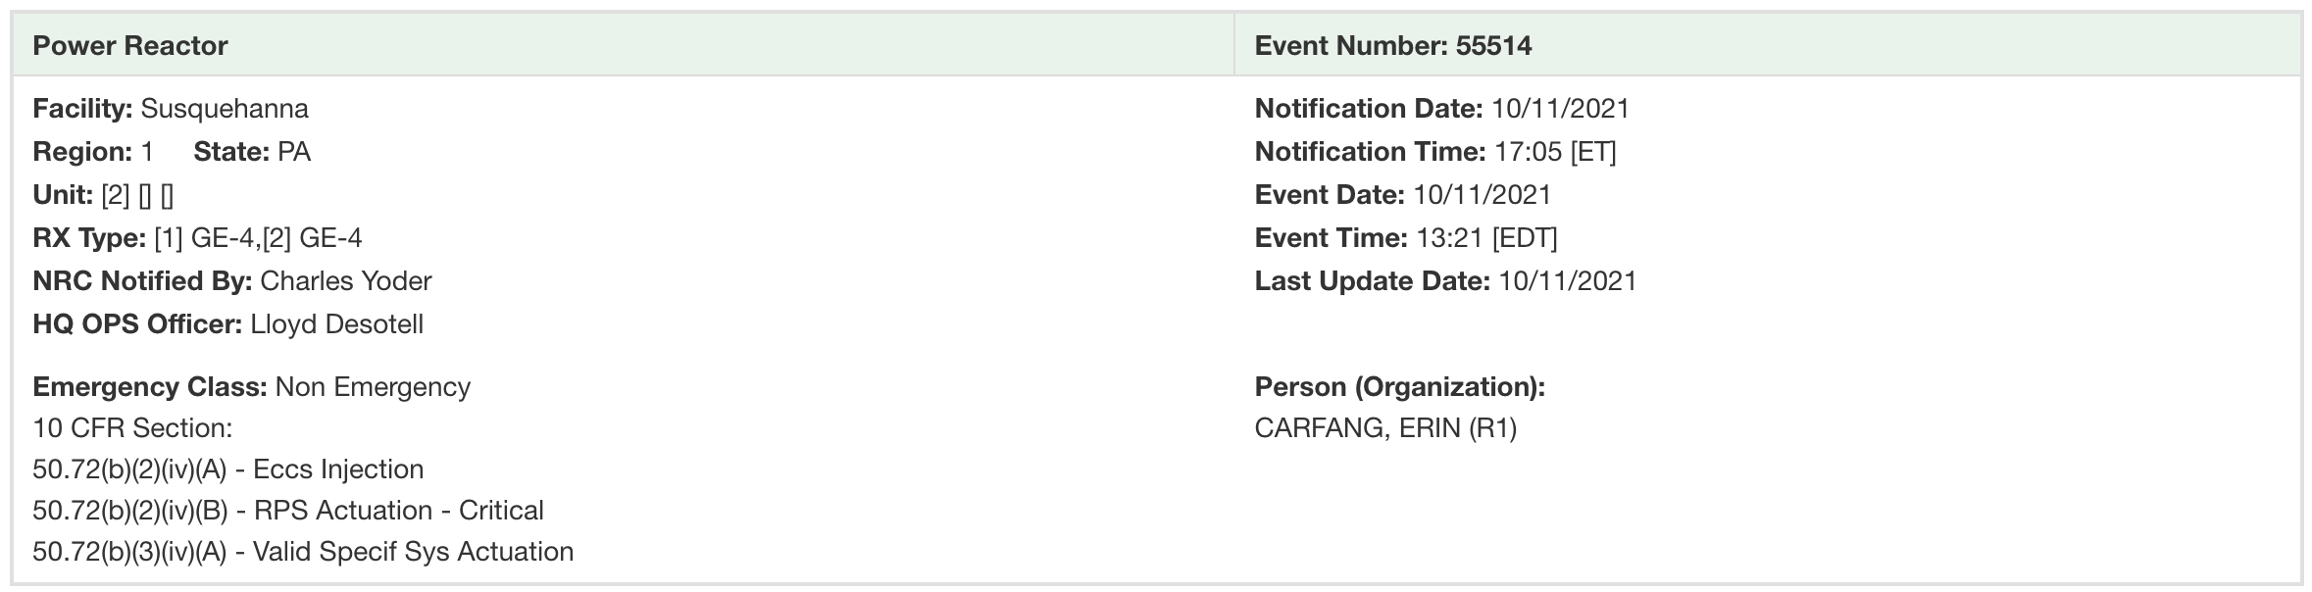This screenshot has width=2312, height=592.
Task: Click the Facility Susquehanna text
Action: tap(171, 109)
